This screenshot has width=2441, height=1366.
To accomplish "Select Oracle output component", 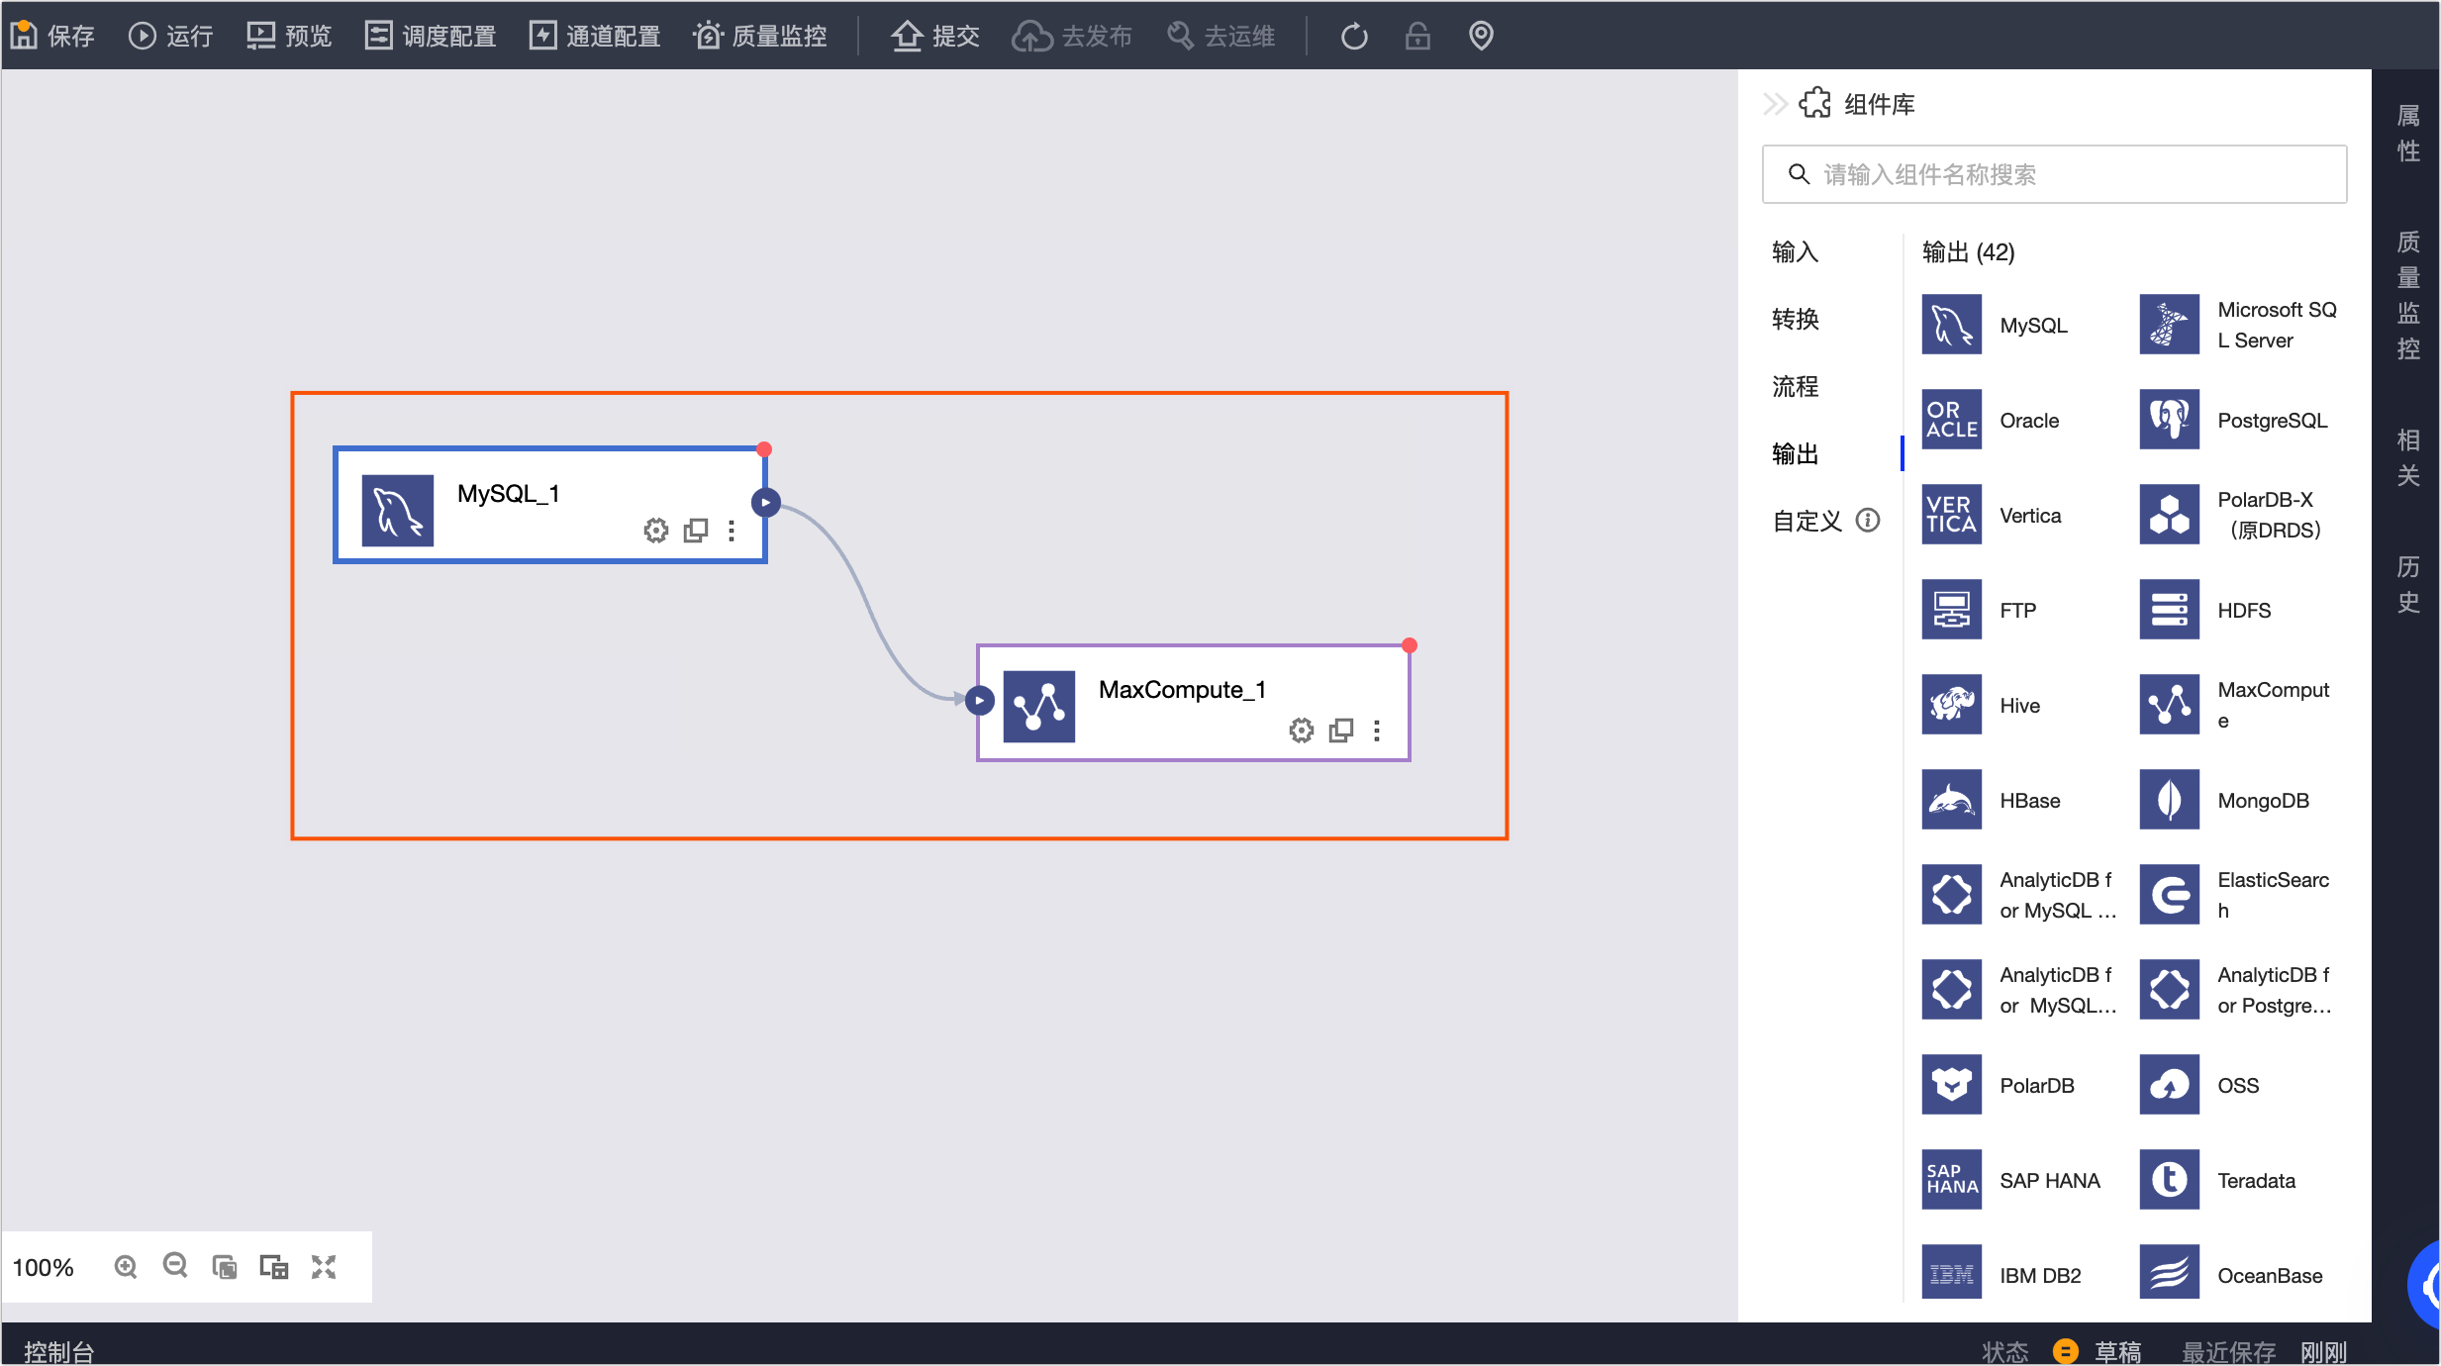I will pos(1991,420).
